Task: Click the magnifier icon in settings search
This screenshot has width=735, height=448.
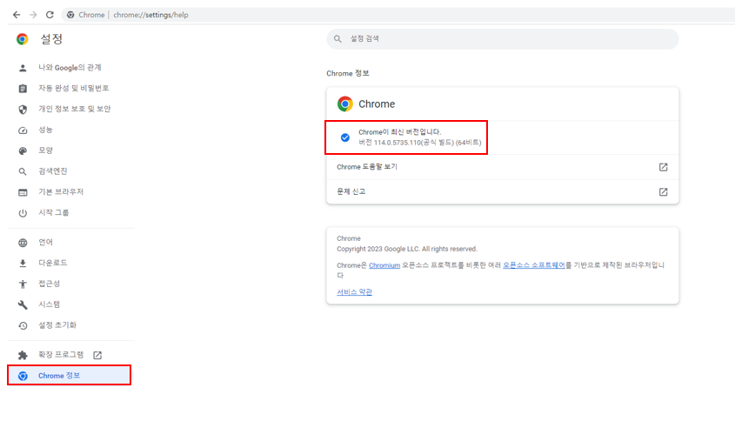Action: 337,39
